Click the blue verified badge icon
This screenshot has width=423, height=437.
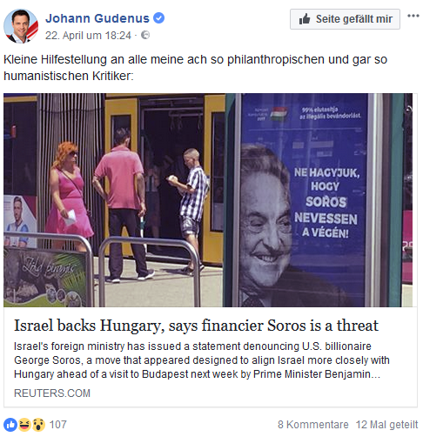158,18
